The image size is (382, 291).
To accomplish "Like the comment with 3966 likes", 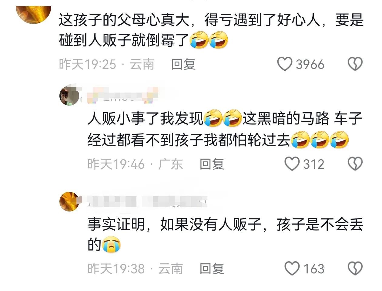I will coord(285,64).
